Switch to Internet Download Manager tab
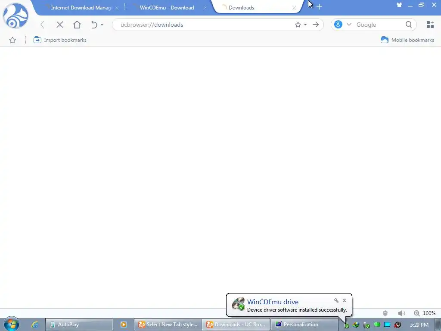This screenshot has width=441, height=331. 81,8
